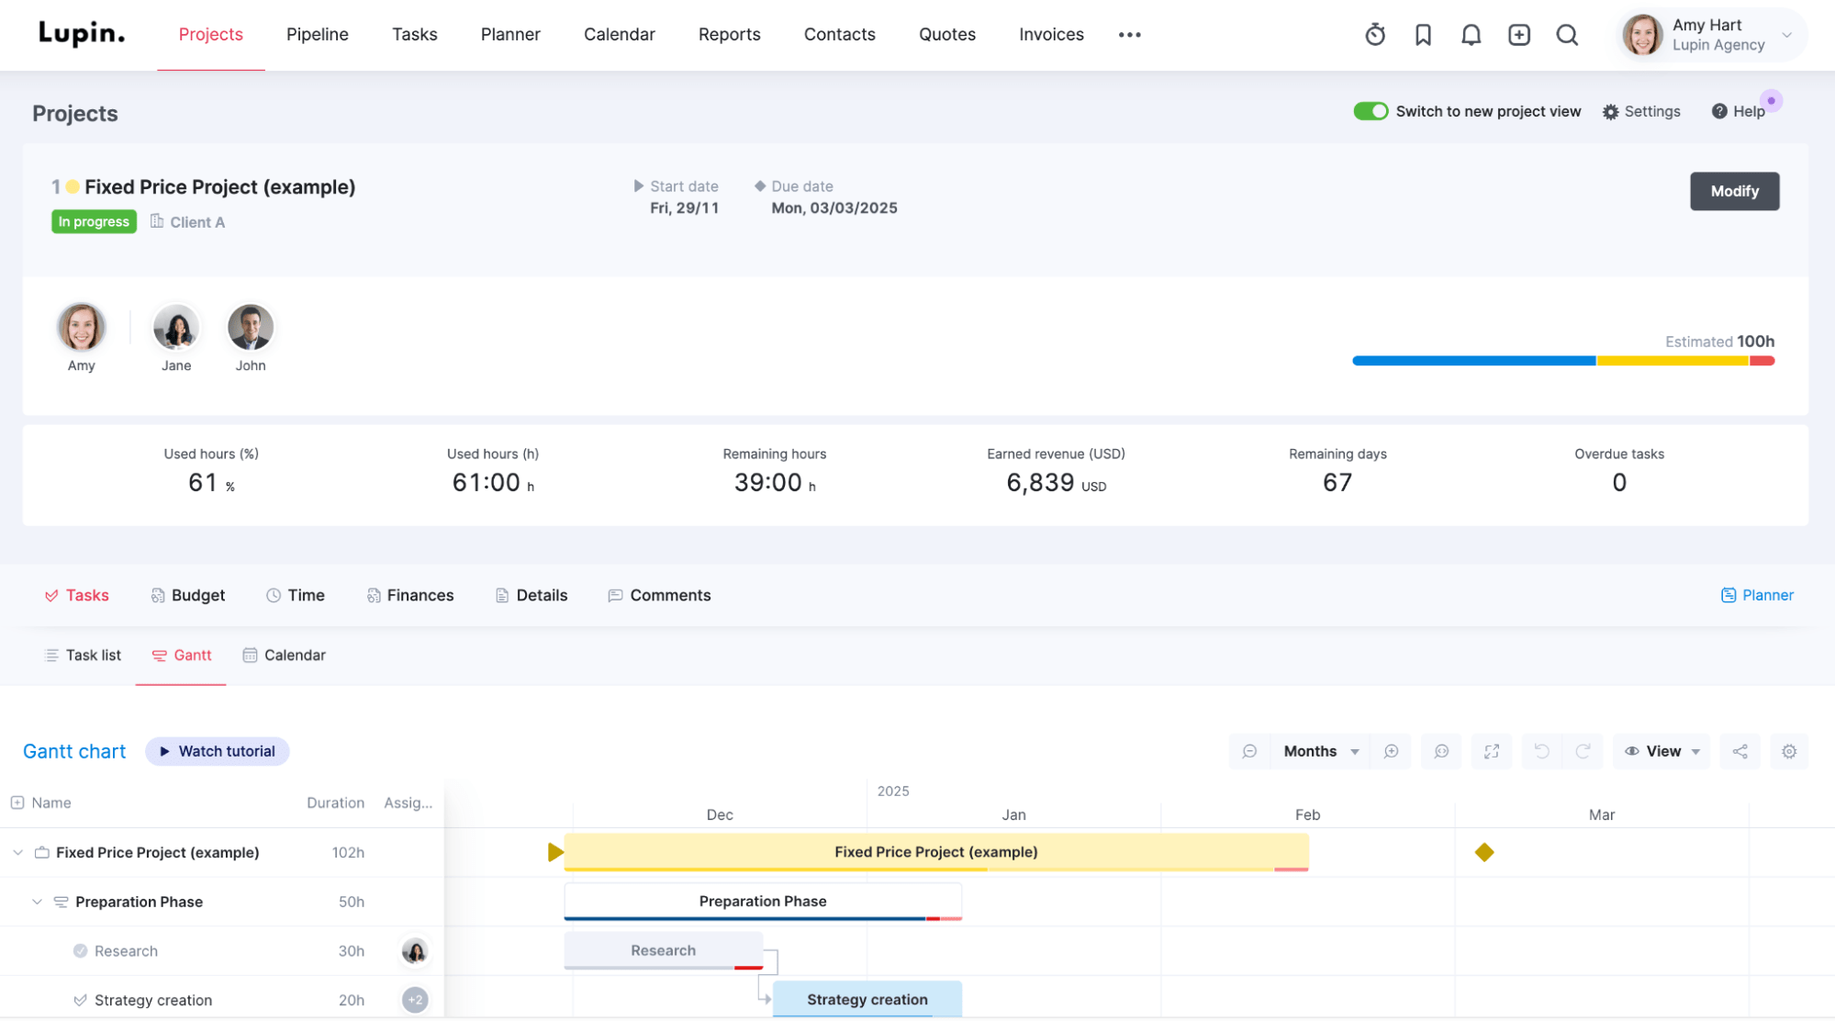Click Amy's team avatar
The image size is (1835, 1021).
click(81, 327)
